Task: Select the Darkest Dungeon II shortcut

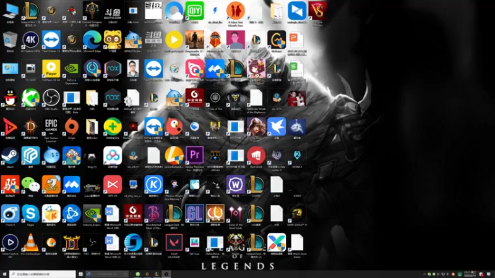Action: click(x=92, y=12)
